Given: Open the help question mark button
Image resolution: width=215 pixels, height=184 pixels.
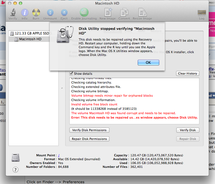Looking at the screenshot, I should tap(15, 170).
